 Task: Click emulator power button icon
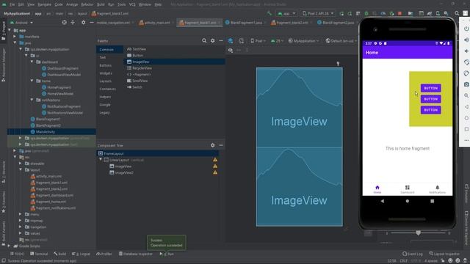point(466,29)
